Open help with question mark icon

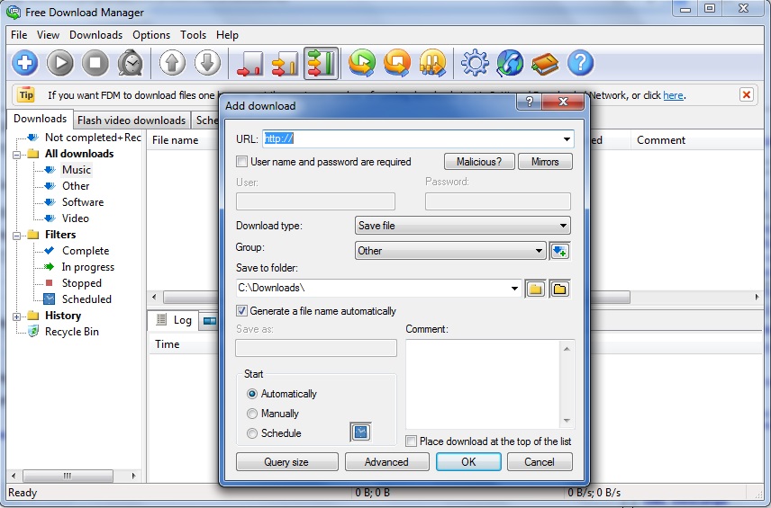581,63
